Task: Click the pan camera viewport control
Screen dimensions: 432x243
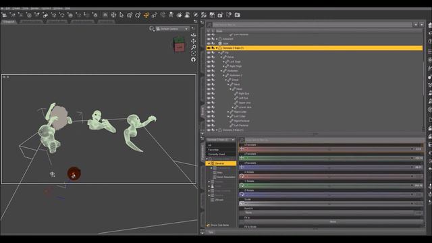Action: (x=194, y=41)
